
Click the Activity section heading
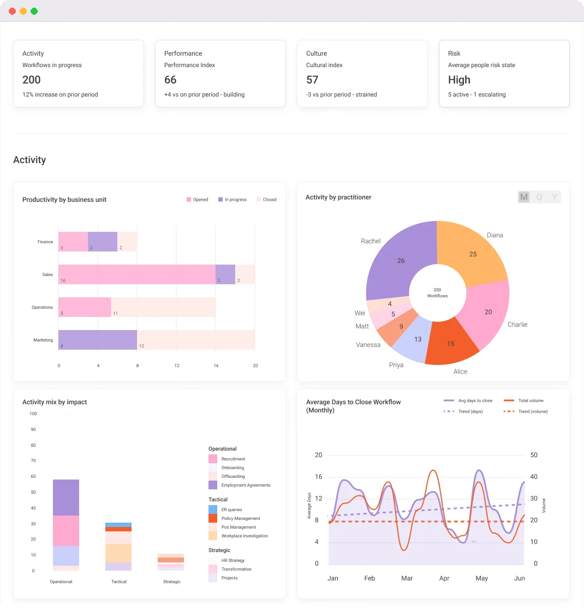point(29,160)
